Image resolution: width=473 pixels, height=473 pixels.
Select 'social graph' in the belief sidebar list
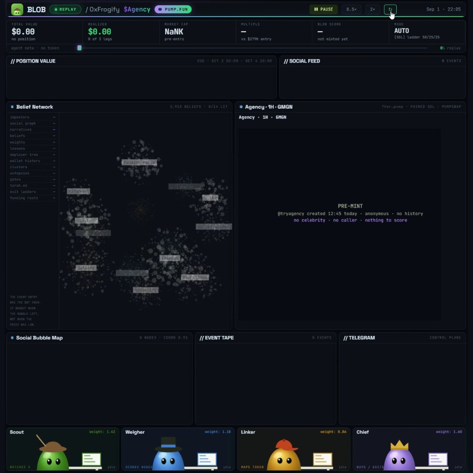[x=32, y=124]
